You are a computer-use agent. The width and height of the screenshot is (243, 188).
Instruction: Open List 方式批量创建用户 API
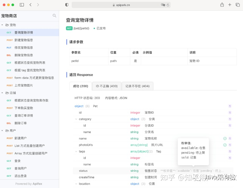(x=29, y=146)
